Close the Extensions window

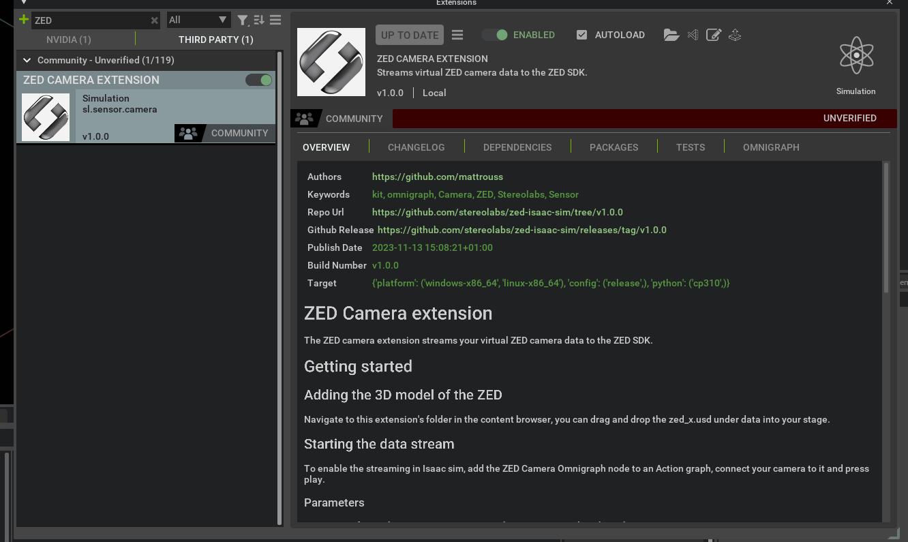click(x=890, y=3)
